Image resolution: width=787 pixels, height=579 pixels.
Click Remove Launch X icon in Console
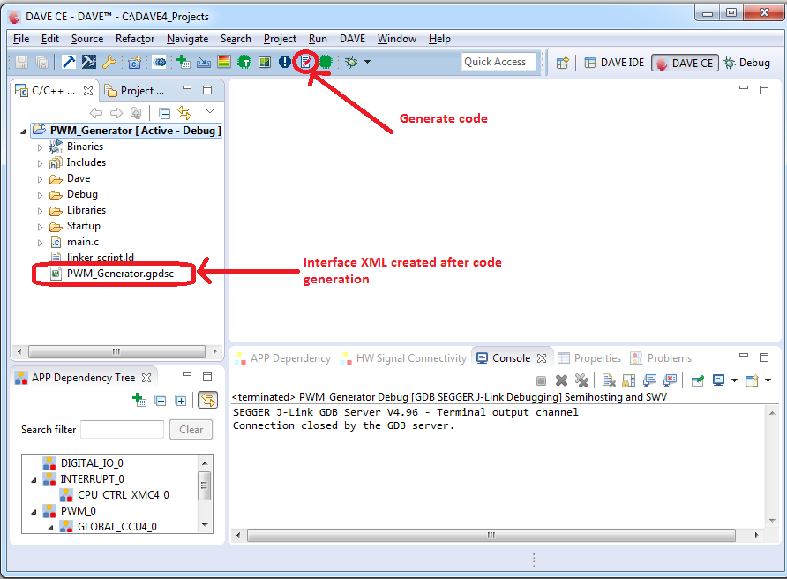click(x=562, y=380)
